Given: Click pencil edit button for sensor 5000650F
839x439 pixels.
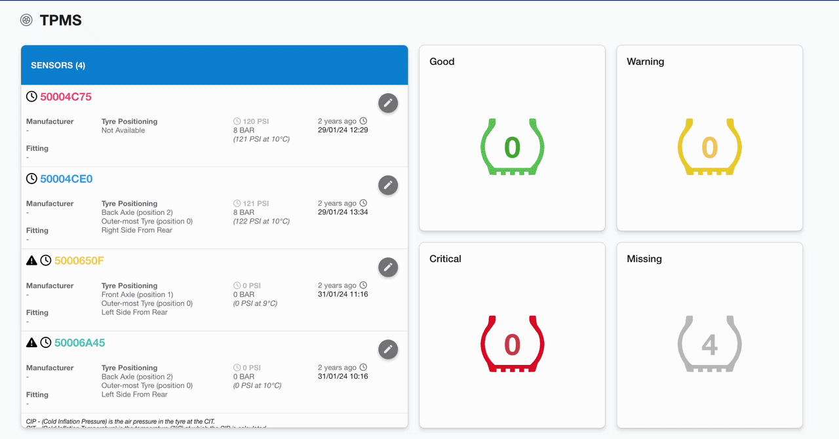Looking at the screenshot, I should (x=388, y=267).
